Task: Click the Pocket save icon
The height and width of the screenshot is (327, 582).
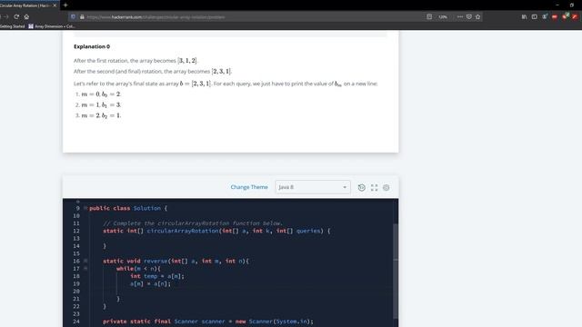Action: 469,16
